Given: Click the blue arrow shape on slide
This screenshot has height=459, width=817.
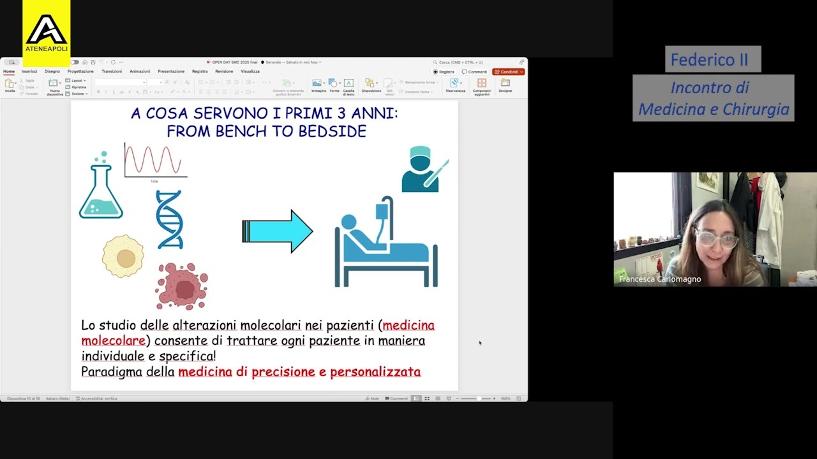Looking at the screenshot, I should [277, 231].
